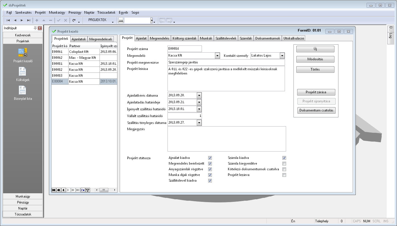Click previous row arrow in grid navigator
Image resolution: width=397 pixels, height=226 pixels.
(63, 190)
